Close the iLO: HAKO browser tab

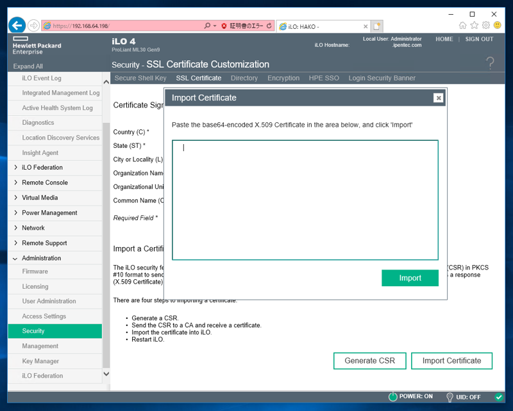(366, 26)
